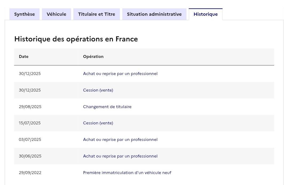Image resolution: width=288 pixels, height=185 pixels.
Task: Click the date 29/08/2025
Action: pyautogui.click(x=30, y=107)
